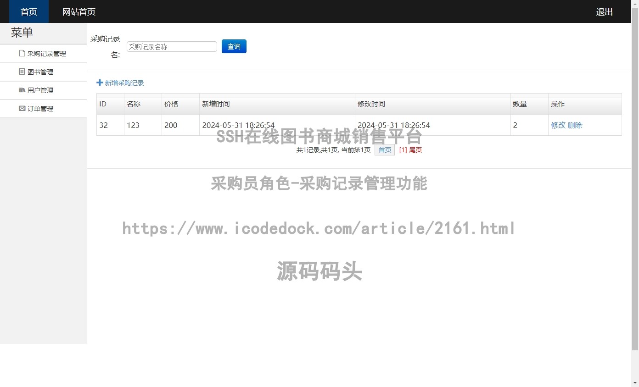
Task: Click the 菜单 sidebar heading
Action: click(x=22, y=33)
